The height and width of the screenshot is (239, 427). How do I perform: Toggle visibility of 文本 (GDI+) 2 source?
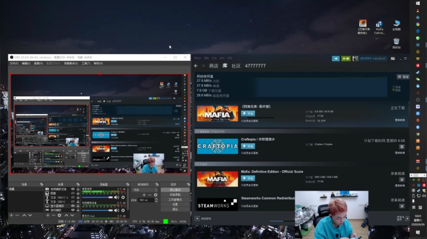73,198
